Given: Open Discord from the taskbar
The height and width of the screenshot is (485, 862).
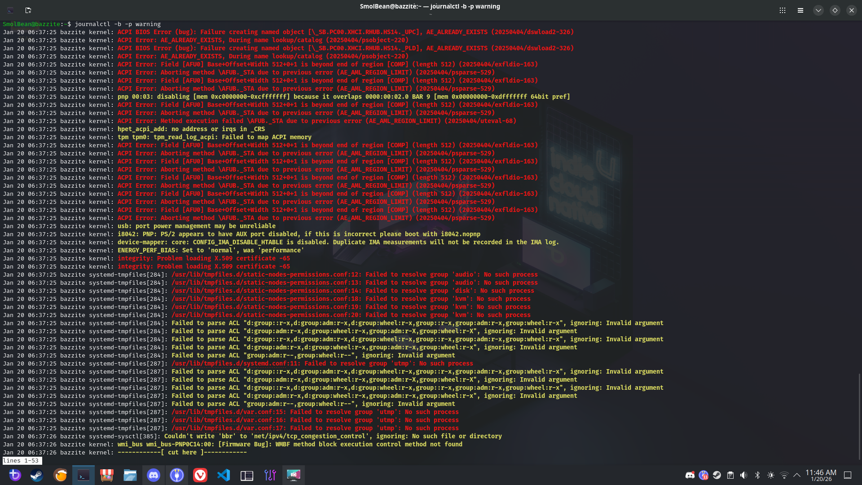Looking at the screenshot, I should tap(154, 475).
